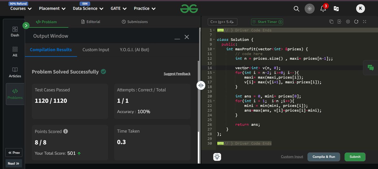Go to previous problem with Prev
378x169 pixels.
pyautogui.click(x=14, y=153)
